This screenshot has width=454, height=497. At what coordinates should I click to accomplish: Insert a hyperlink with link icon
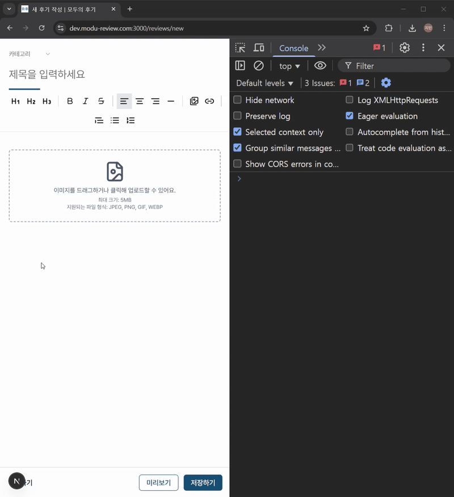(209, 102)
